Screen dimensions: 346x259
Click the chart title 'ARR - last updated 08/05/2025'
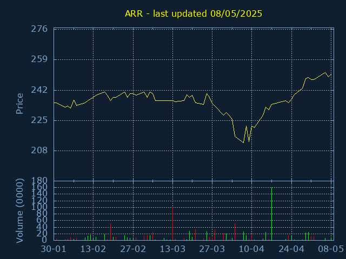tap(194, 13)
